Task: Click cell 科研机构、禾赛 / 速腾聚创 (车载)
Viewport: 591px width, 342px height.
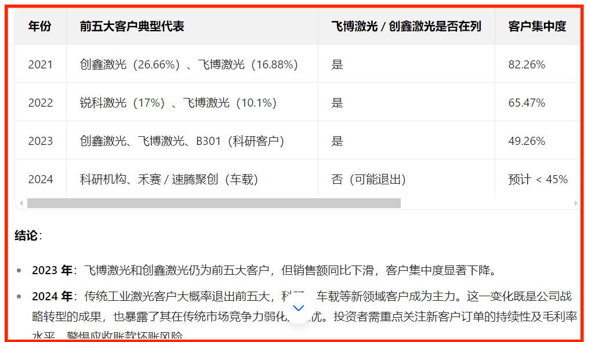Action: coord(169,179)
